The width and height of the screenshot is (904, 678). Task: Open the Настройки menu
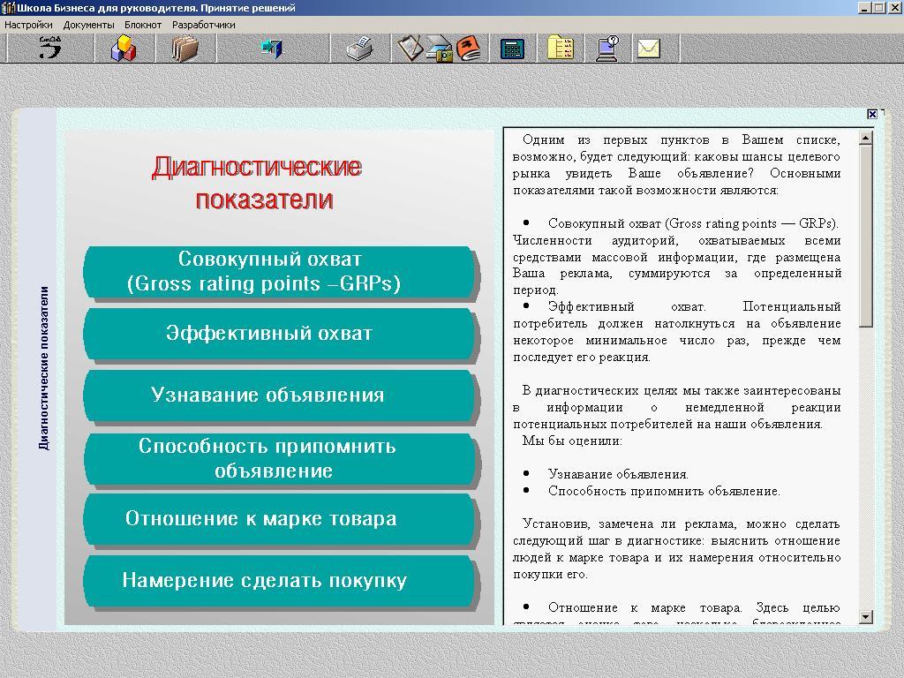(x=28, y=25)
